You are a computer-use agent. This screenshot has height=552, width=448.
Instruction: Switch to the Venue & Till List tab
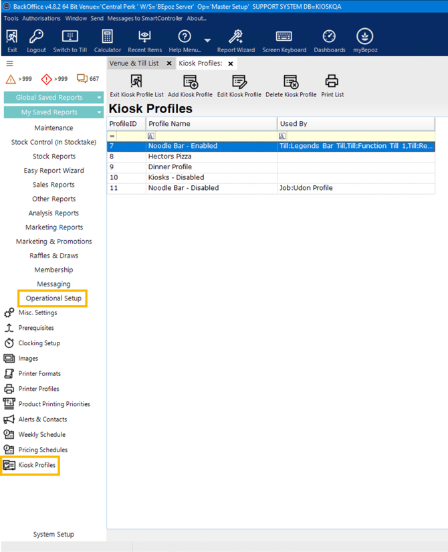coord(135,64)
